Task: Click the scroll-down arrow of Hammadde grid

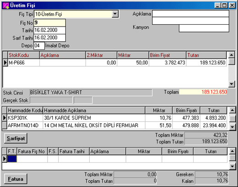Action: [232, 127]
